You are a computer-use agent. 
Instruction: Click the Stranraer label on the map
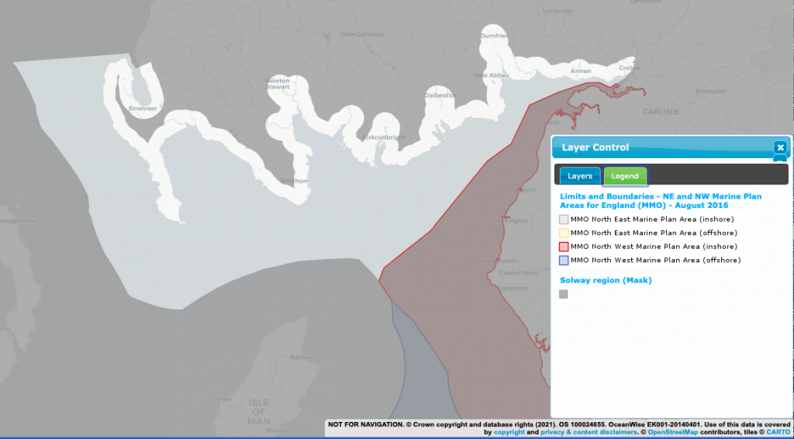(x=143, y=109)
